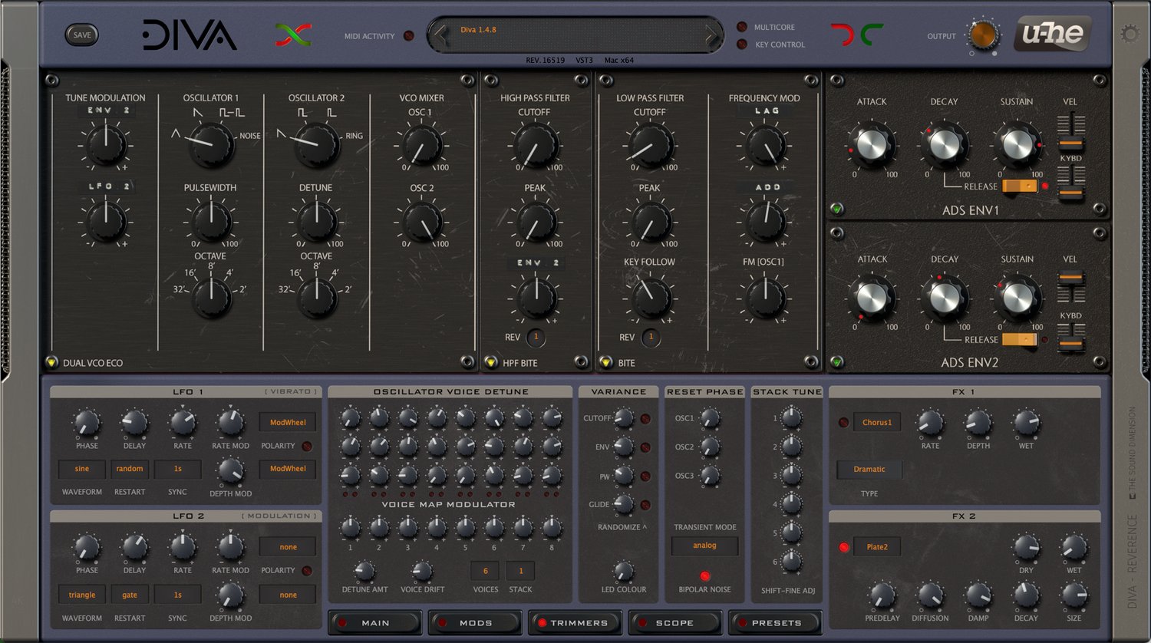Switch to the TRIMMERS tab
The width and height of the screenshot is (1151, 643).
576,622
